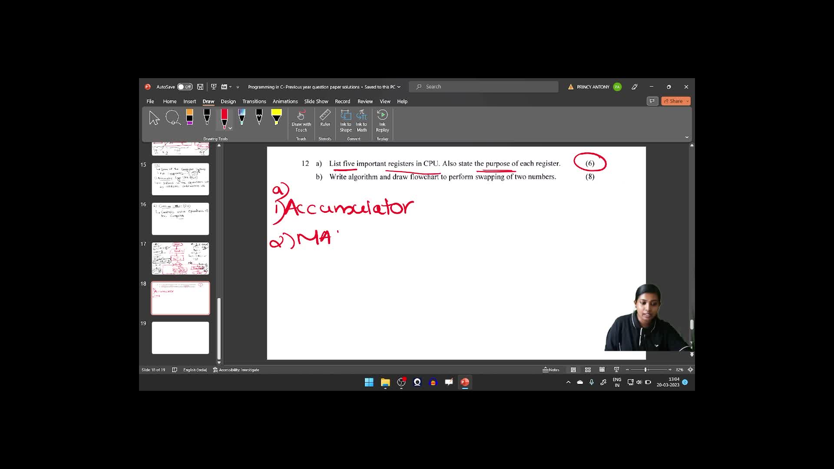Select slide 17 thumbnail
834x469 pixels.
pyautogui.click(x=180, y=258)
